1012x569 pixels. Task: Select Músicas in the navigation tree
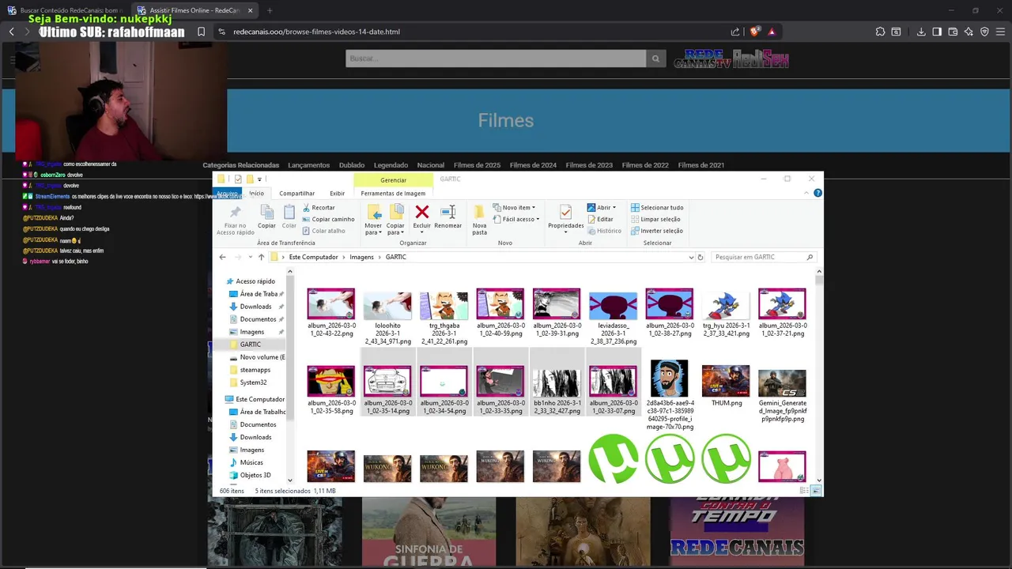pyautogui.click(x=251, y=462)
